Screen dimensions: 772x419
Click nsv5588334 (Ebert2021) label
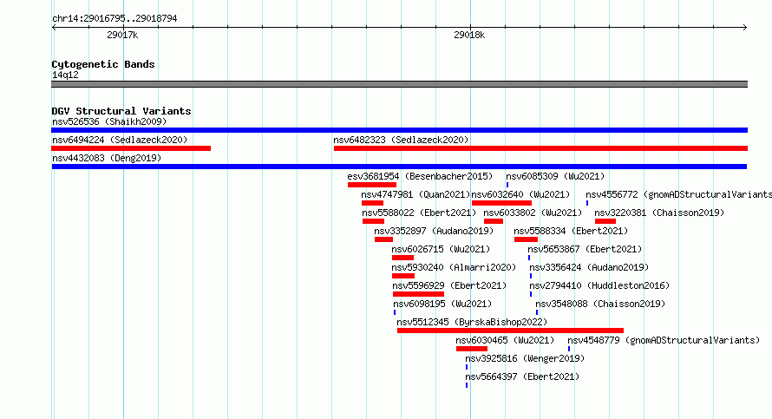click(571, 231)
